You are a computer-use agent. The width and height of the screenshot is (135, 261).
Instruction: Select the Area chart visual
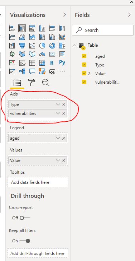click(x=22, y=37)
